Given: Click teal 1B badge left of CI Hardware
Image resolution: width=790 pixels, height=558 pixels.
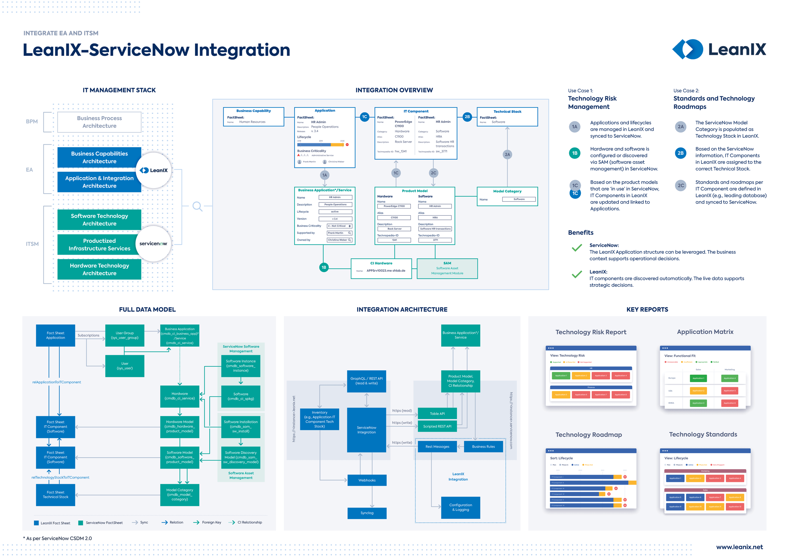Looking at the screenshot, I should [324, 267].
